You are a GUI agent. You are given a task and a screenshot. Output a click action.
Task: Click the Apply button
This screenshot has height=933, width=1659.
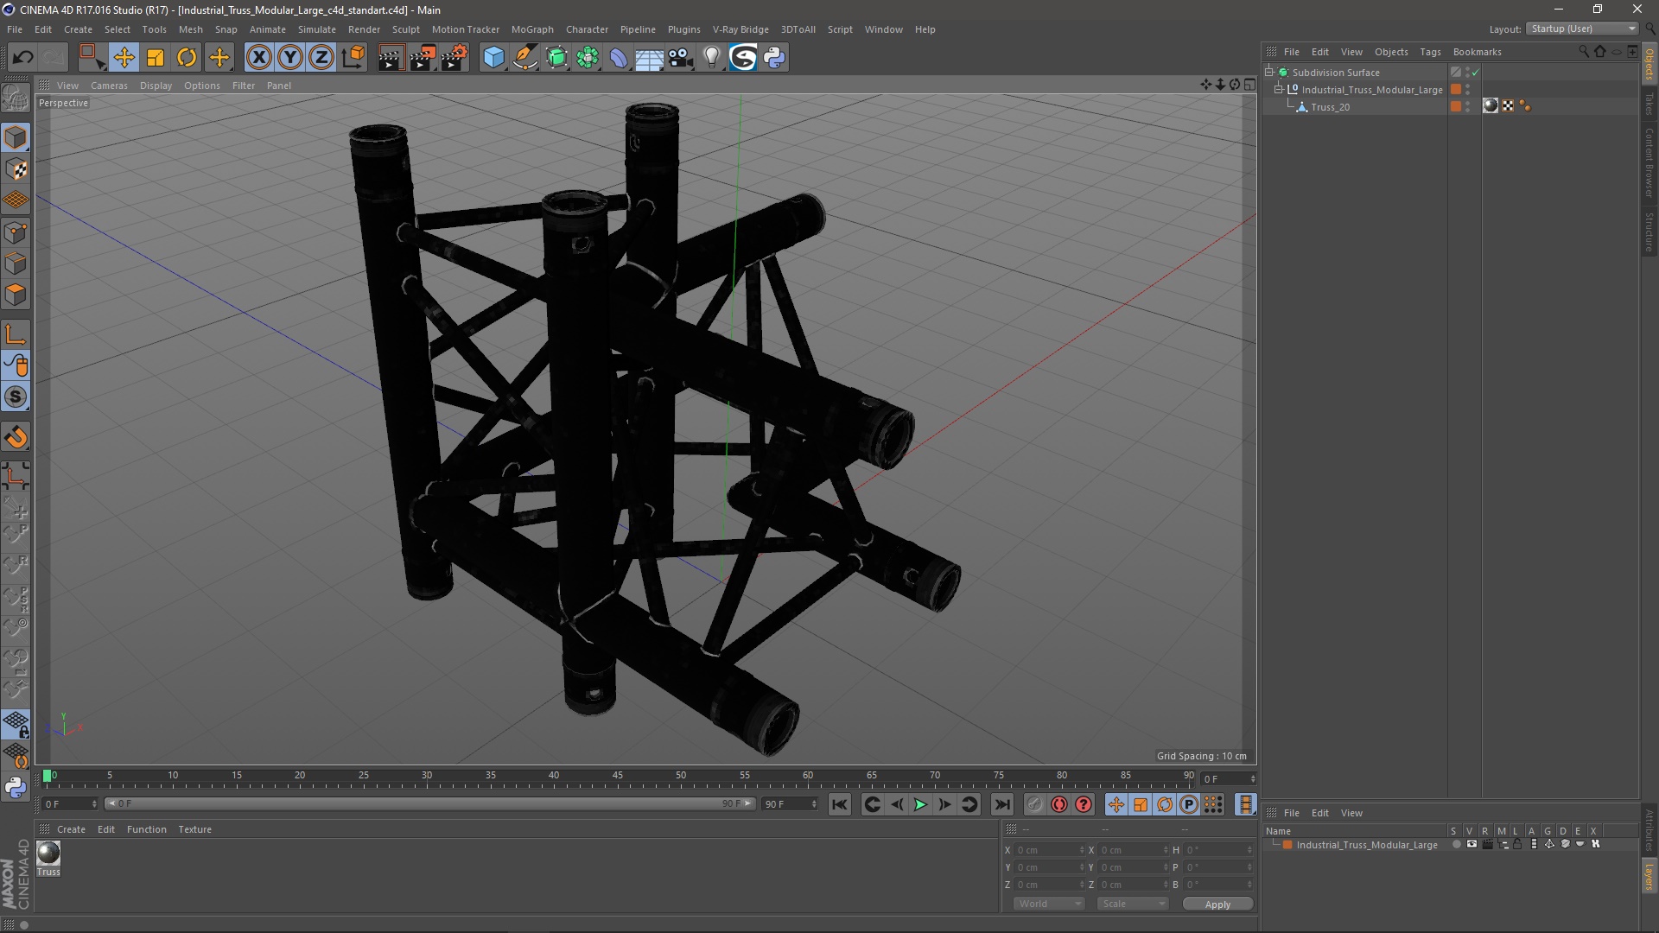click(1217, 904)
